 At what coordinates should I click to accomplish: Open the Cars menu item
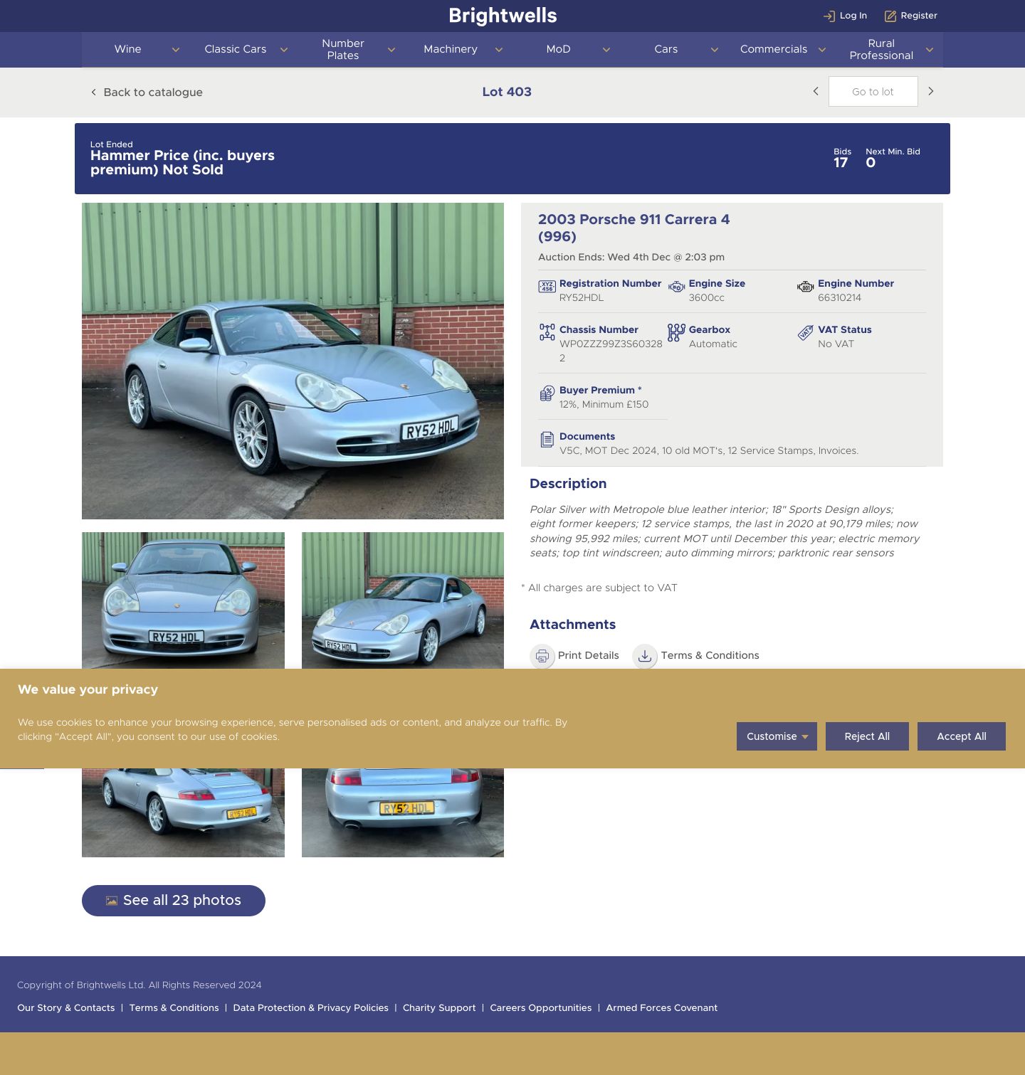666,49
